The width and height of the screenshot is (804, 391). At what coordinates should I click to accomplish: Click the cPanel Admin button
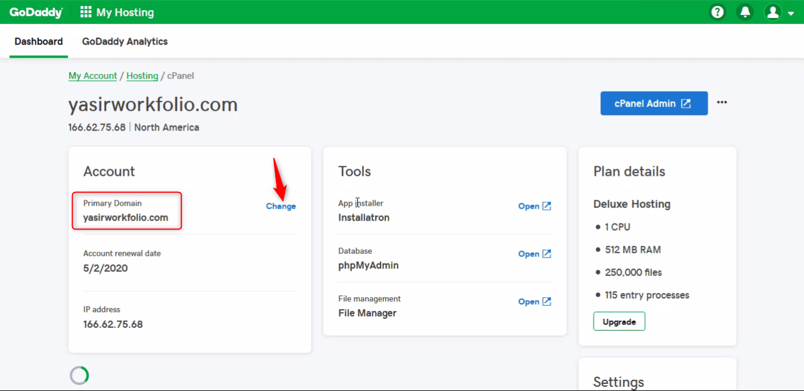[654, 103]
